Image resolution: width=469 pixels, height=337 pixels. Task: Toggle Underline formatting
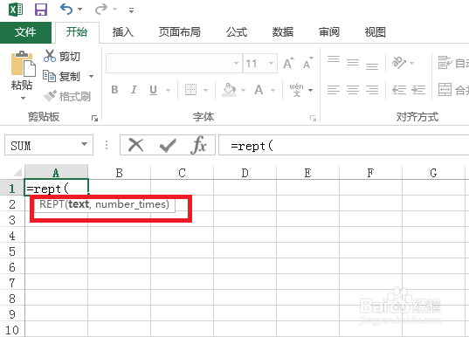[153, 90]
